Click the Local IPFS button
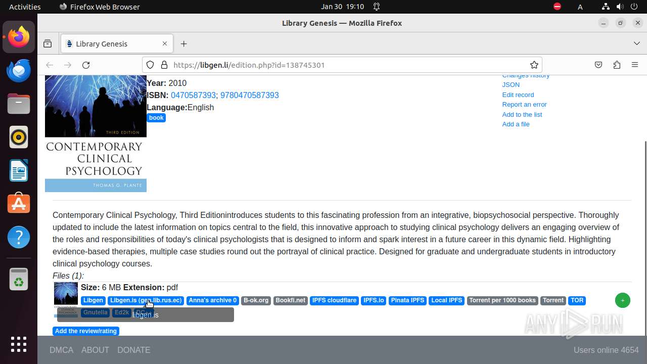 (446, 300)
